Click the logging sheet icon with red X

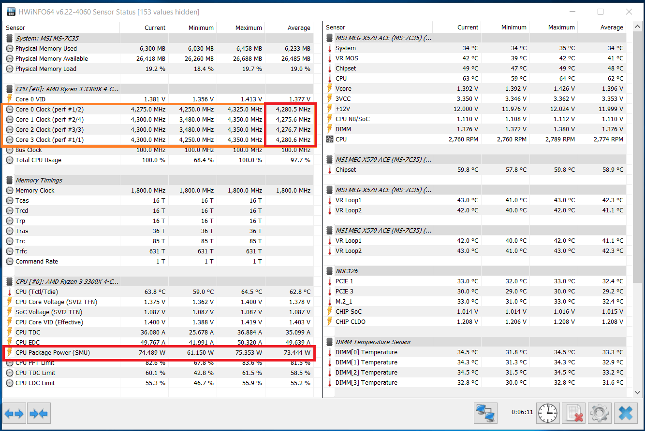point(574,413)
